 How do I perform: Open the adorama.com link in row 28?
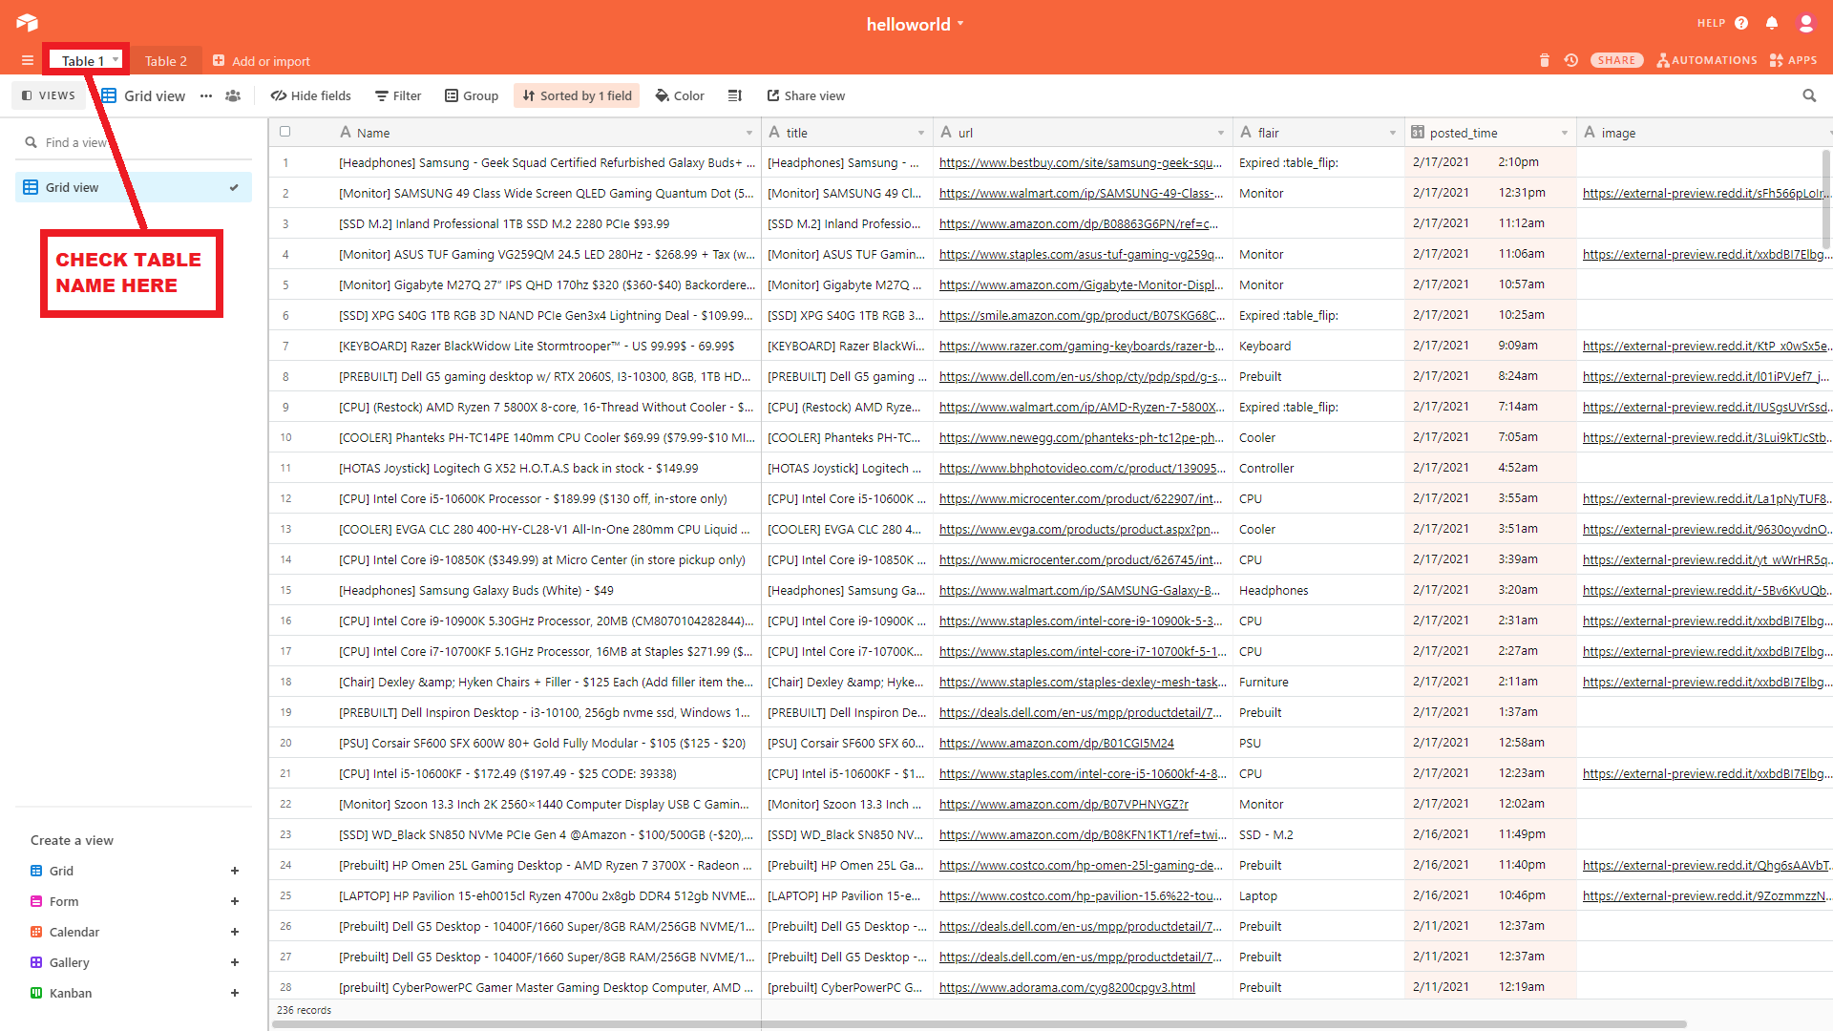pyautogui.click(x=1067, y=988)
